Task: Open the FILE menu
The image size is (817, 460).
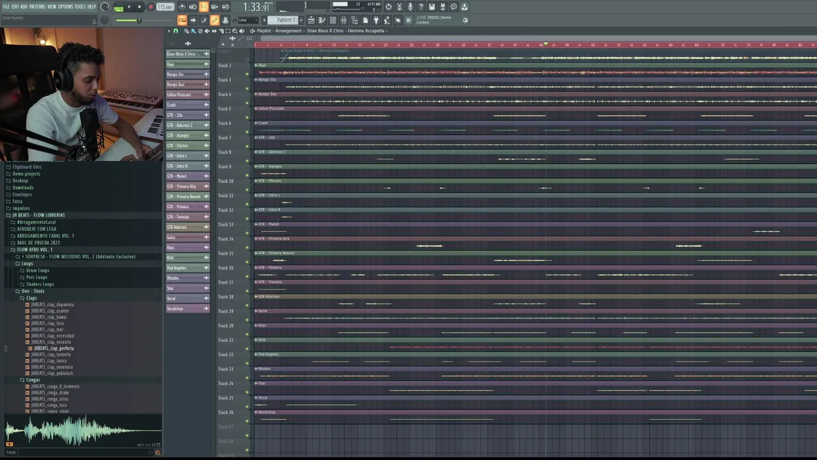Action: pos(6,6)
